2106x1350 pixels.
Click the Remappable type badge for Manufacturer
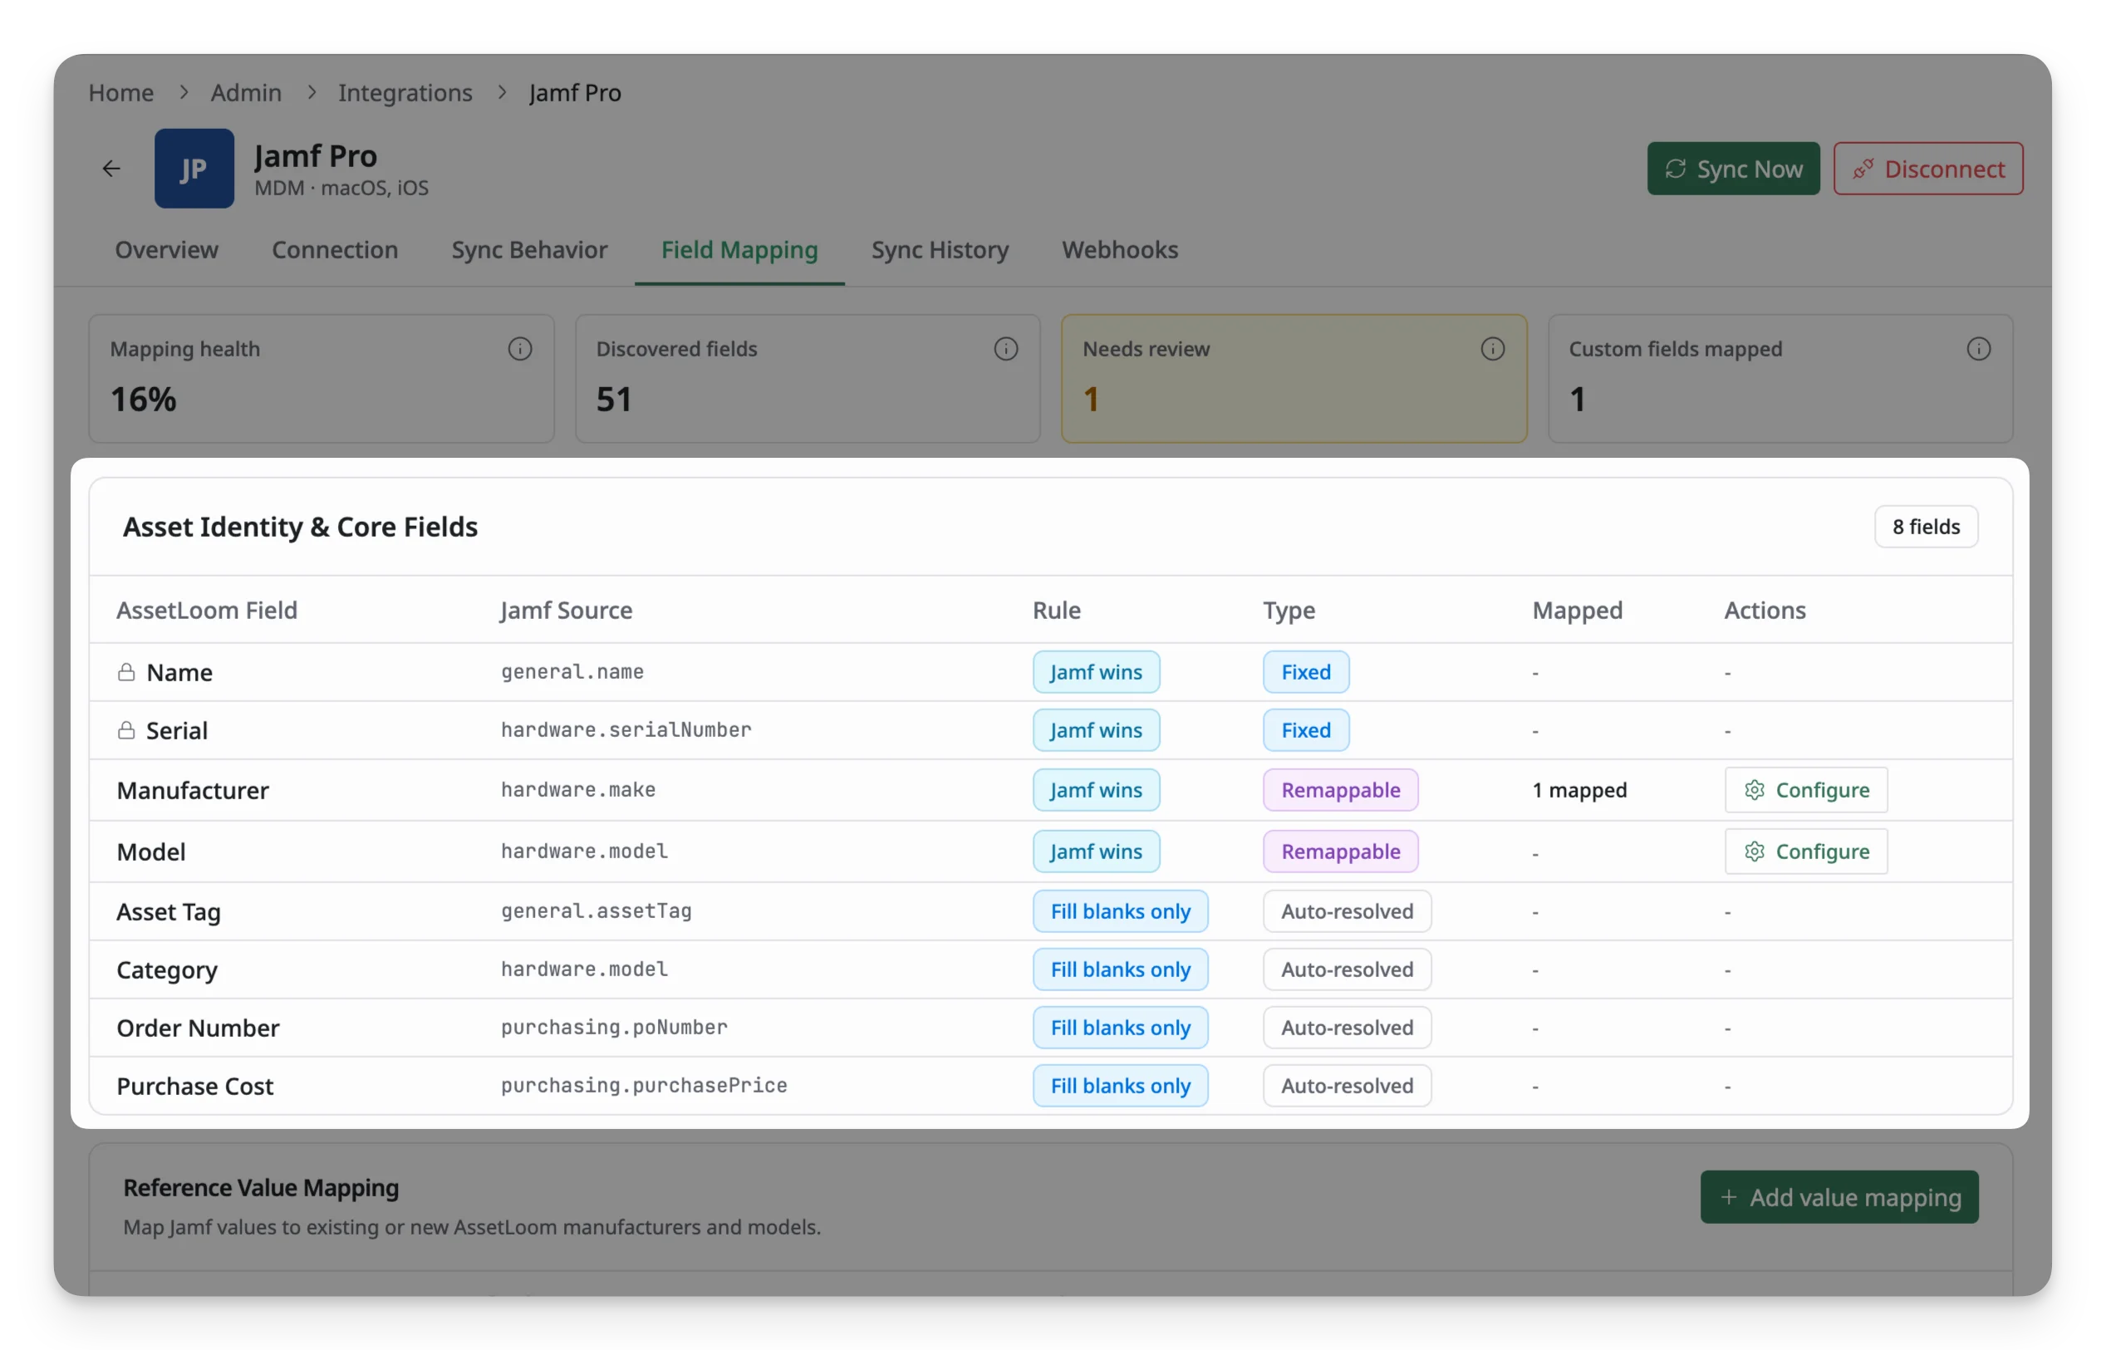click(1340, 790)
